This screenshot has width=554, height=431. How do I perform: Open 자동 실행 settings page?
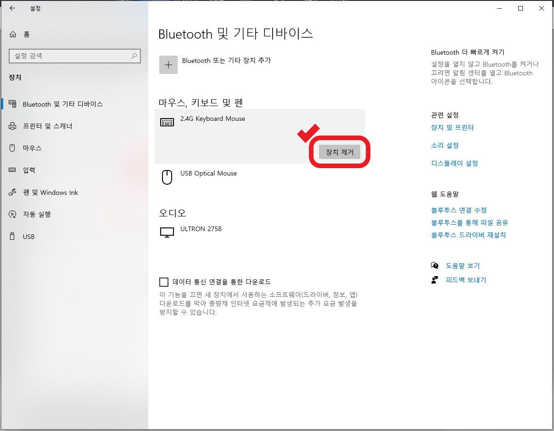coord(37,214)
